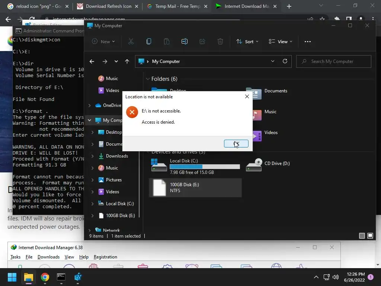The image size is (381, 286).
Task: Open the notification badge in taskbar
Action: pos(371,277)
